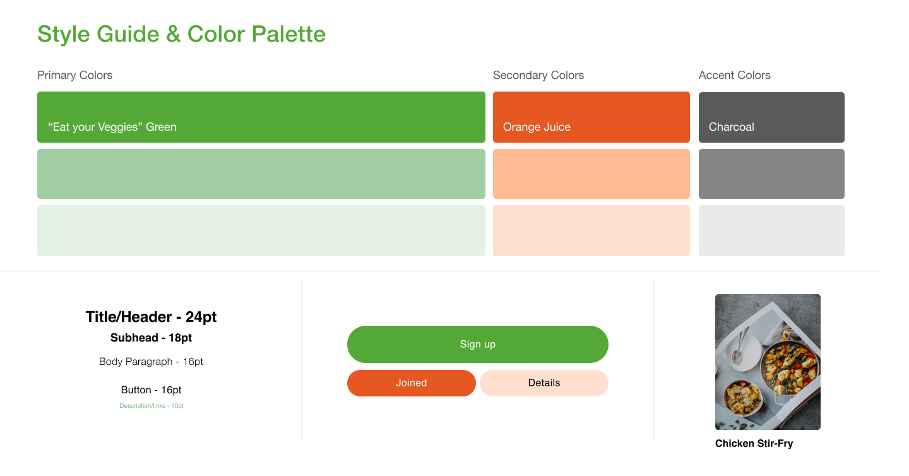Click the peach Details button
Screen dimensions: 909x476
point(544,383)
